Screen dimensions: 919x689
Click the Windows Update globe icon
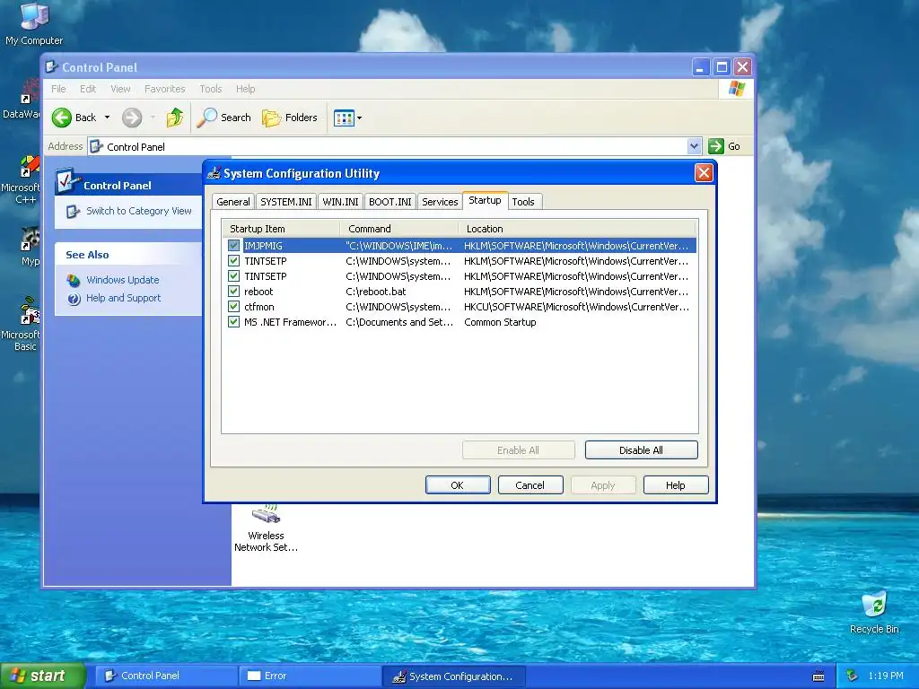tap(74, 280)
